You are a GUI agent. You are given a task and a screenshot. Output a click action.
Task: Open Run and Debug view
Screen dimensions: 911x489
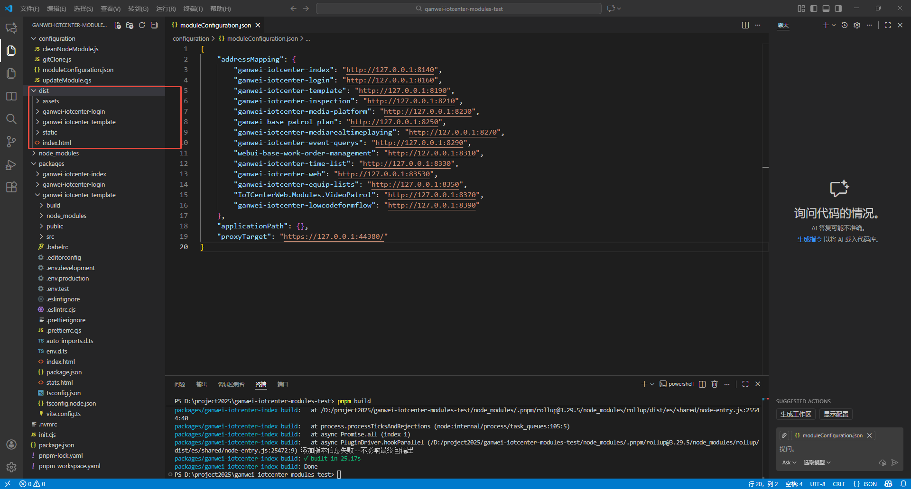(11, 164)
